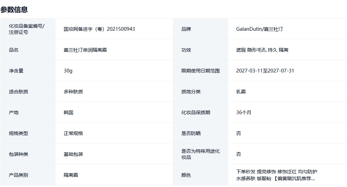
Task: Click the 否 value beside 是否防晒
Action: tap(238, 133)
